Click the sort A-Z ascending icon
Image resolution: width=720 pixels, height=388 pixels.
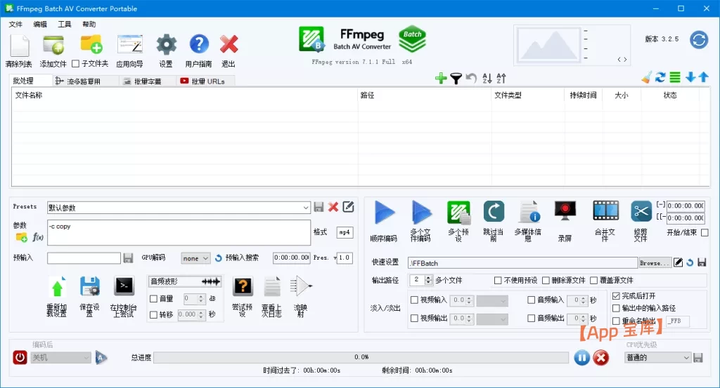pos(487,79)
